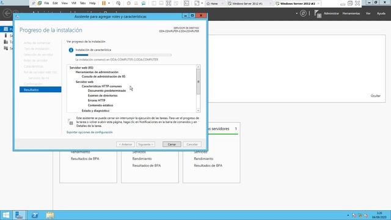Open PowerShell from the taskbar
The width and height of the screenshot is (391, 220).
(x=35, y=215)
